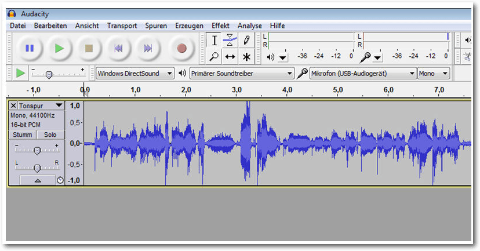Open the Primärer Soundtreiber output dropdown

point(242,74)
